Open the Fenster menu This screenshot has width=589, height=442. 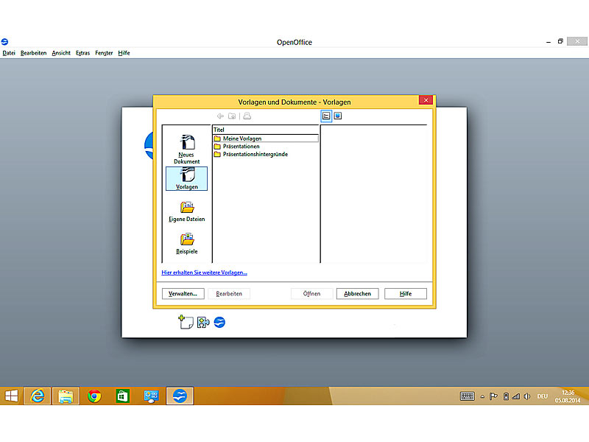tap(104, 53)
